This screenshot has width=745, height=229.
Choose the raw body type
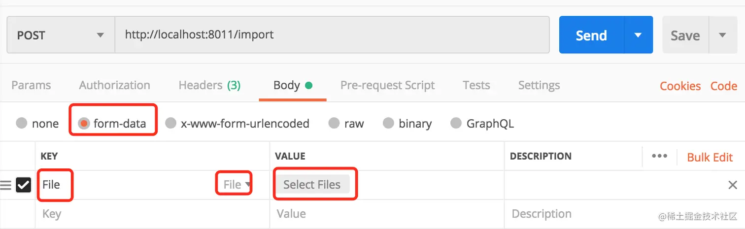(x=335, y=123)
